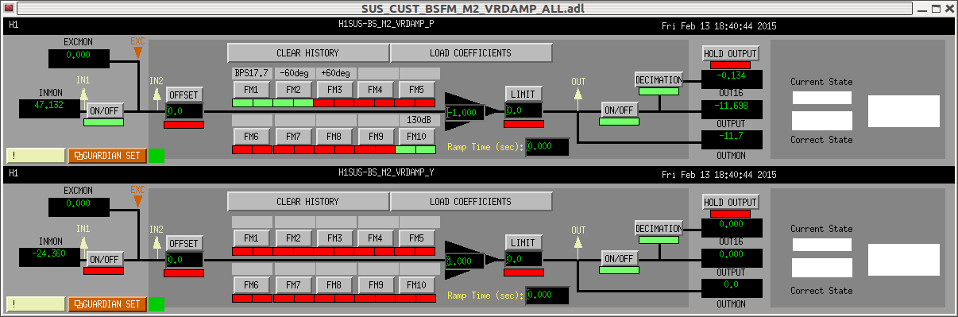Click HOLD OUTPUT in VRDAMP_Y panel
The height and width of the screenshot is (317, 958).
pos(731,203)
